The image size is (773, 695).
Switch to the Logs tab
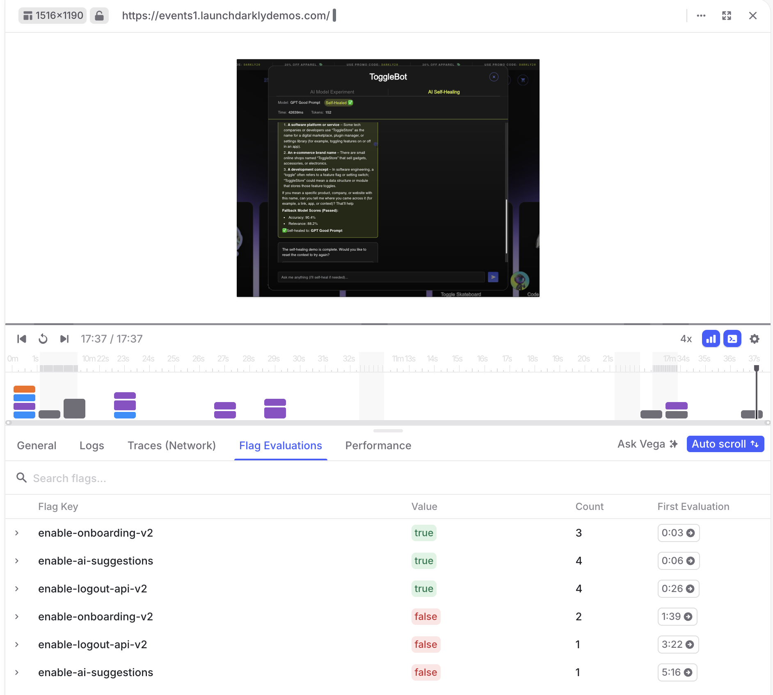91,446
